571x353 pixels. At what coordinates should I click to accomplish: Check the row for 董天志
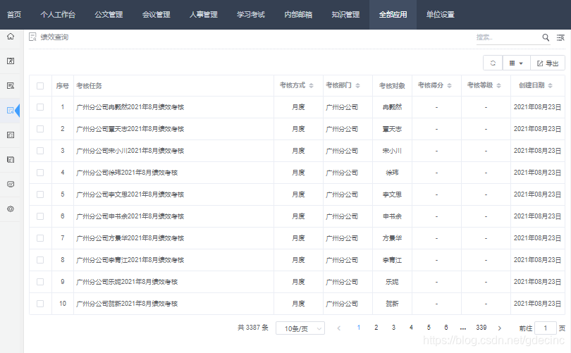[40, 129]
